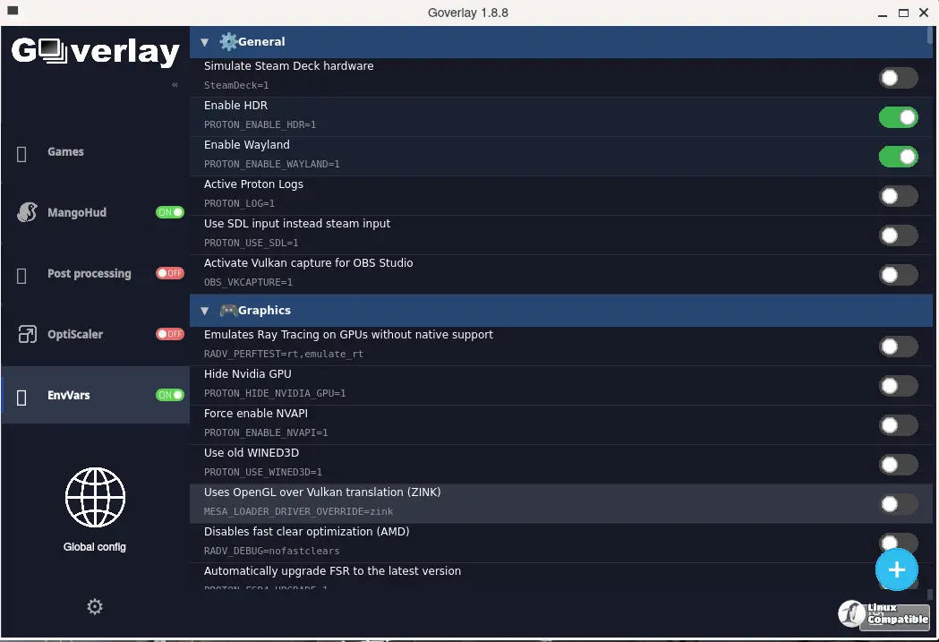Click PROTON_LOG=1 variable text
This screenshot has height=642, width=939.
[239, 203]
